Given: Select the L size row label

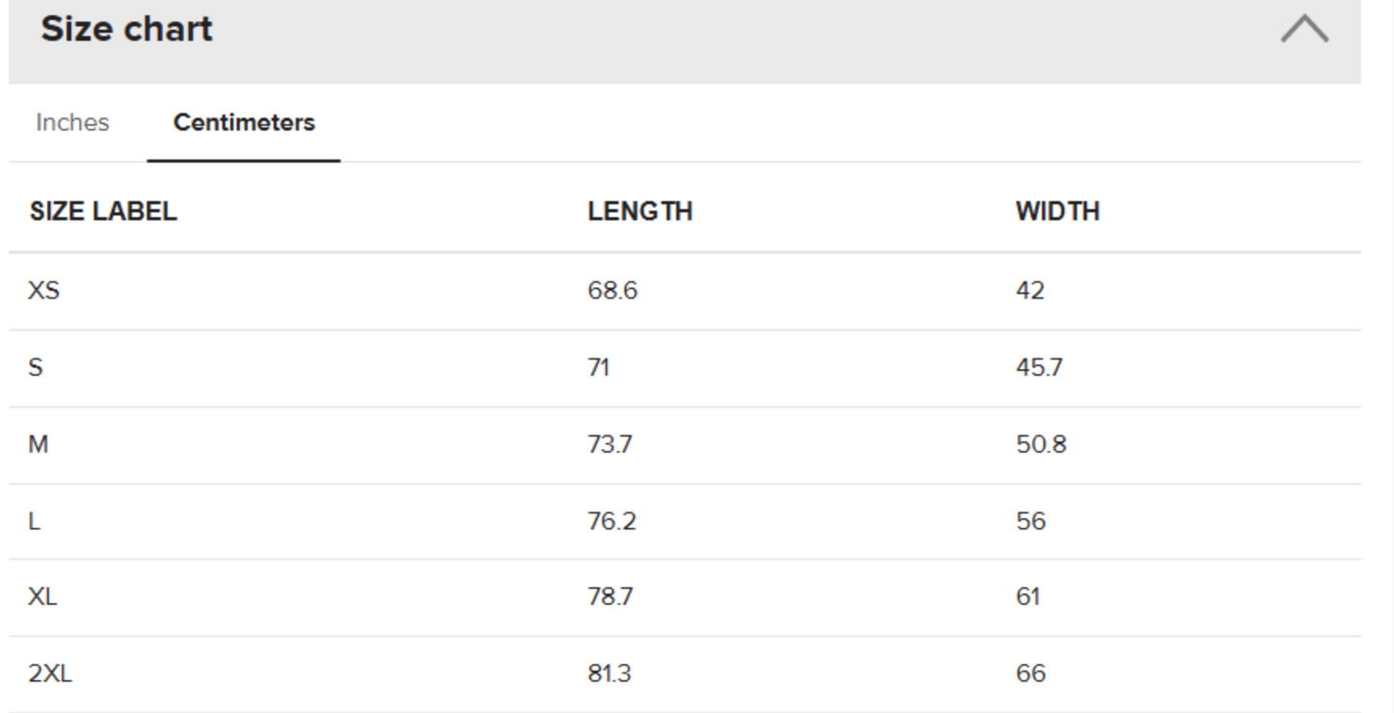Looking at the screenshot, I should tap(35, 521).
